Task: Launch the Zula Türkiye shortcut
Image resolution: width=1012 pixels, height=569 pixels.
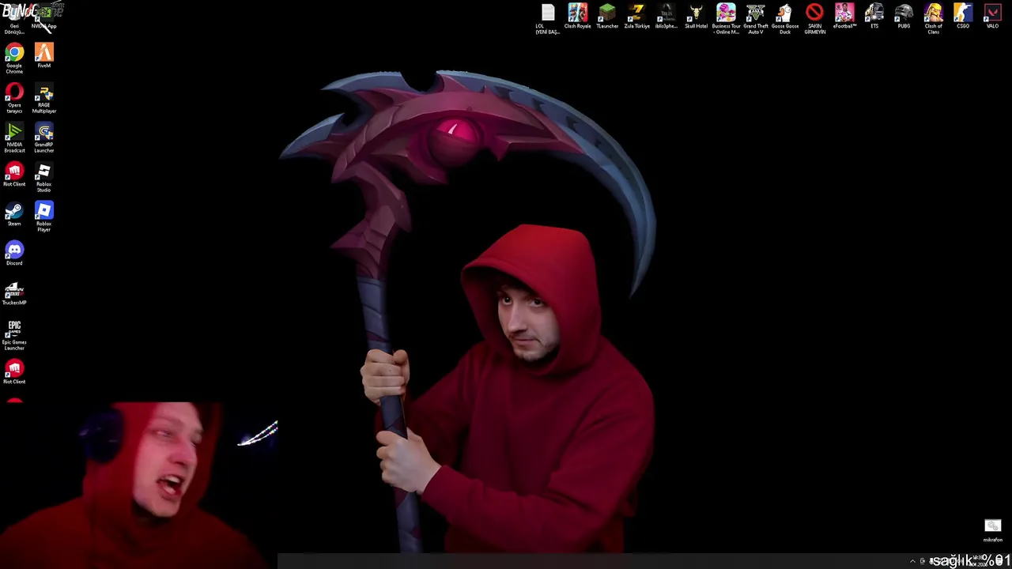Action: click(637, 16)
